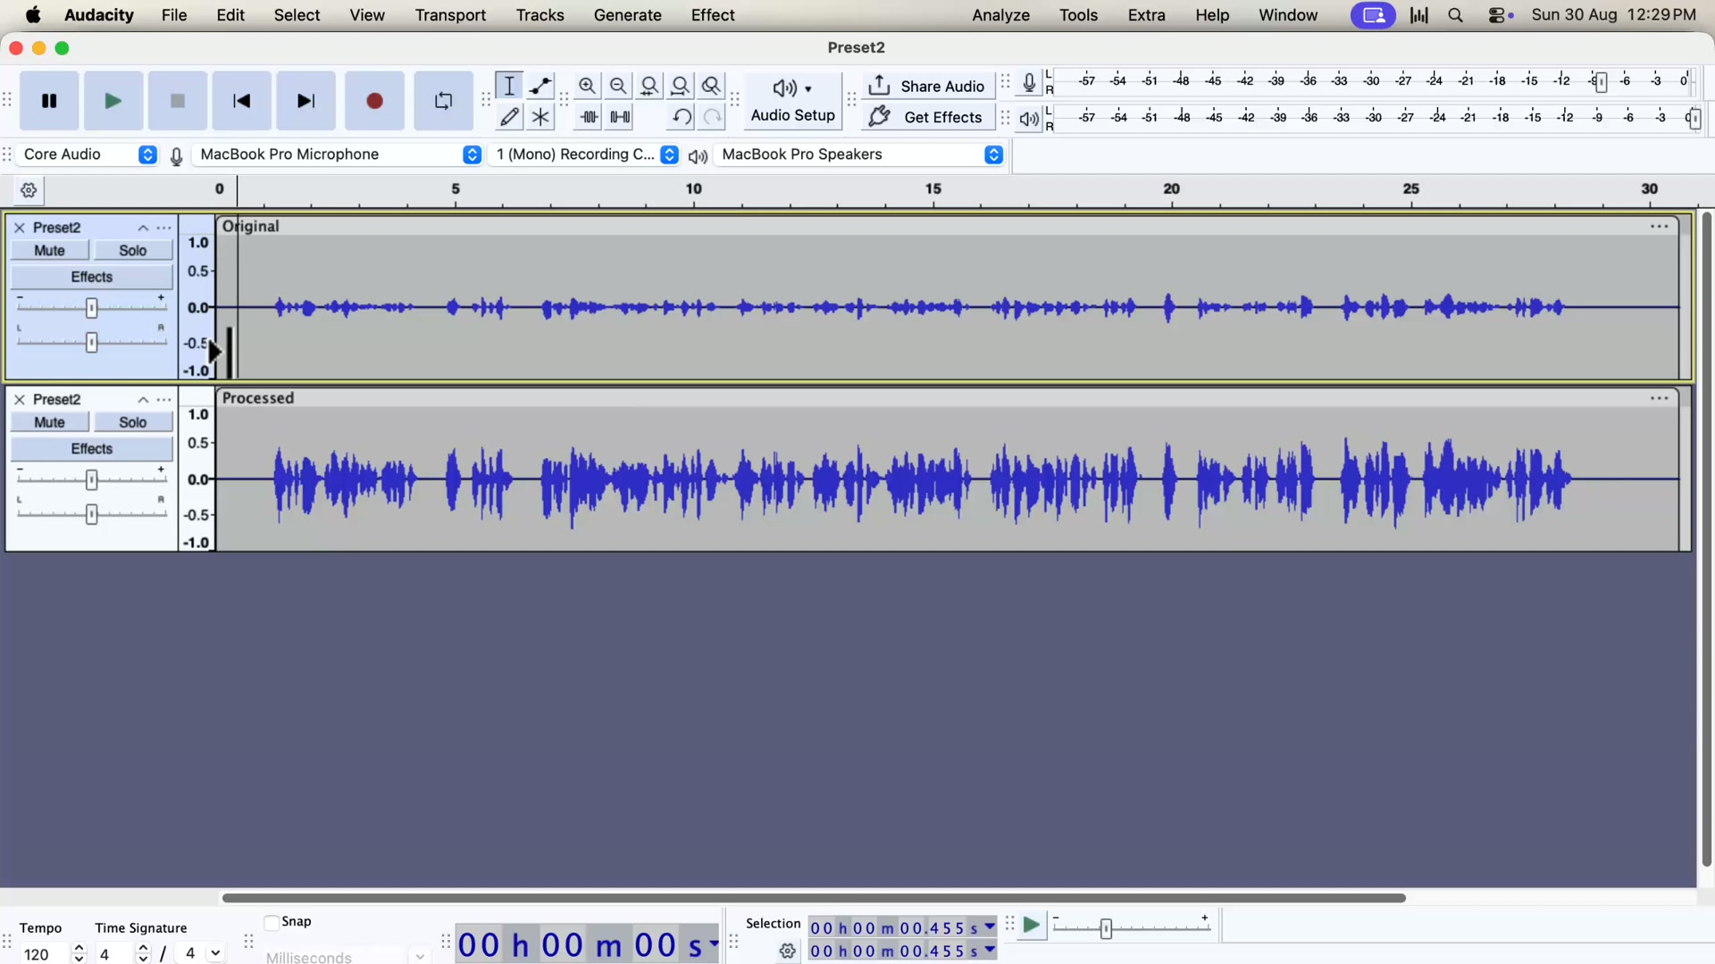This screenshot has height=964, width=1715.
Task: Open Effects for Processed track
Action: pyautogui.click(x=91, y=449)
